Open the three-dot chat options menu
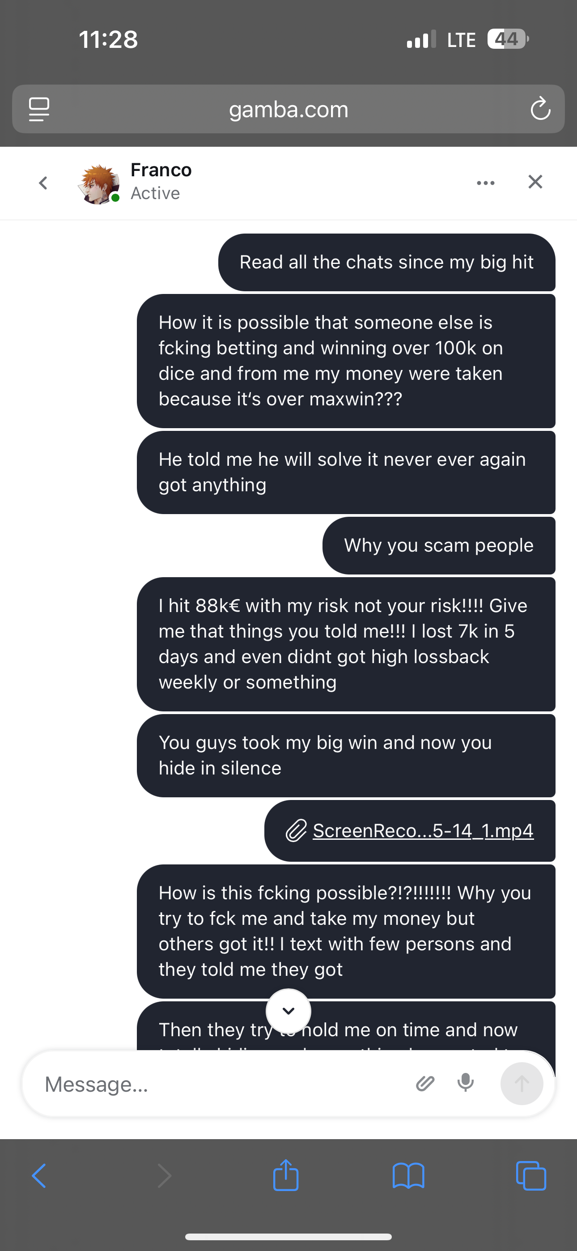 pyautogui.click(x=485, y=183)
